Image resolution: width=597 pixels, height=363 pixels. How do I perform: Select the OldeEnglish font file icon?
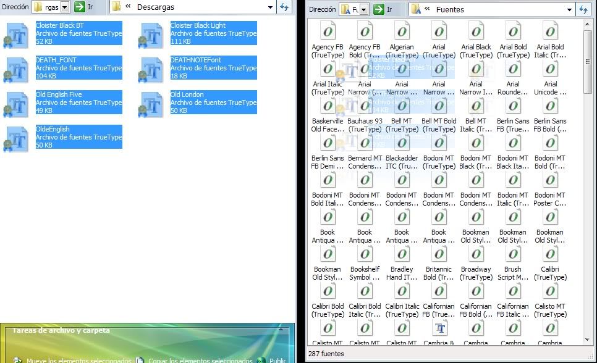[x=16, y=139]
